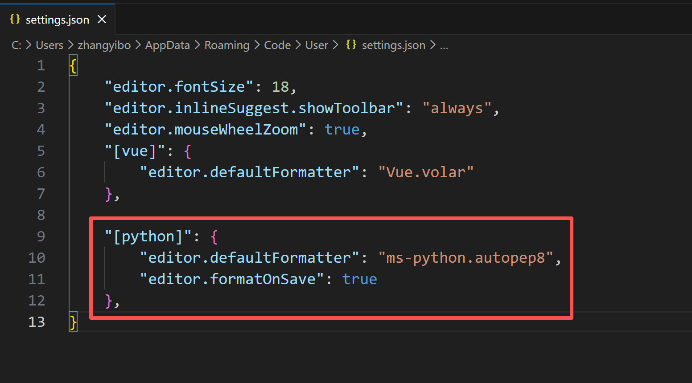The image size is (692, 383).
Task: Select the settings.json tab title
Action: 57,20
